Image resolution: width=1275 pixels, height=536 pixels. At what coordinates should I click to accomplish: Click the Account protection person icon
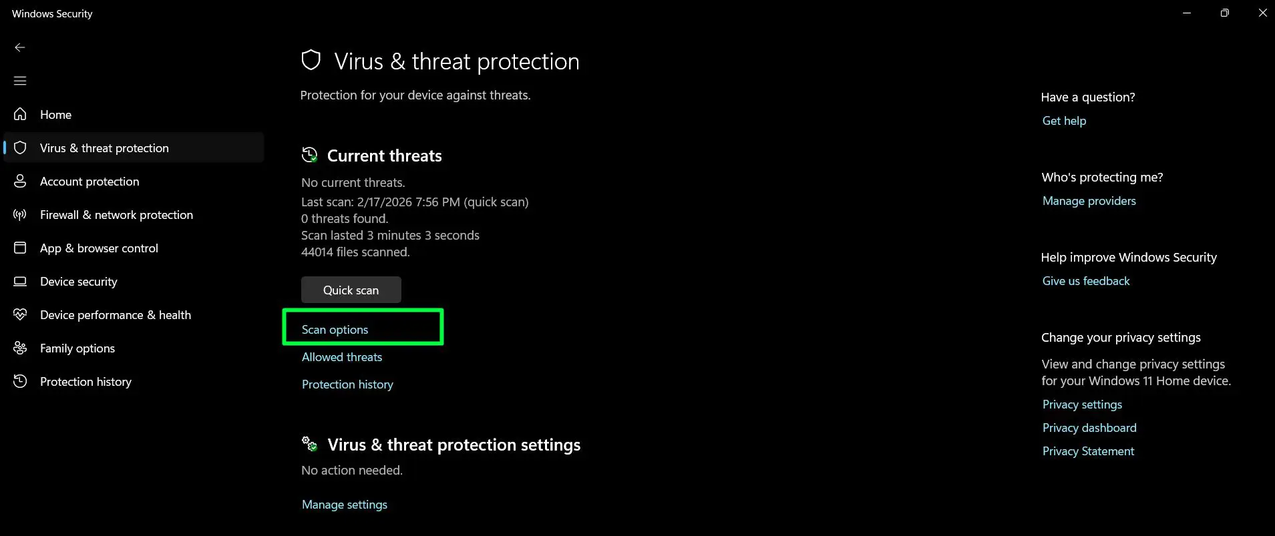(20, 181)
